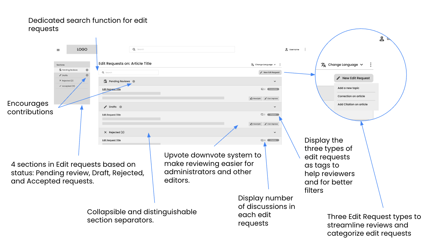Viewport: 435px width, 250px height.
Task: Collapse the Pending Reviews section chevron
Action: 275,81
